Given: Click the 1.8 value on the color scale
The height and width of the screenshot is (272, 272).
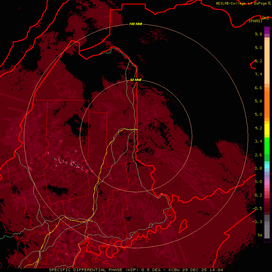Looking at the screenshot, I should 258,168.
